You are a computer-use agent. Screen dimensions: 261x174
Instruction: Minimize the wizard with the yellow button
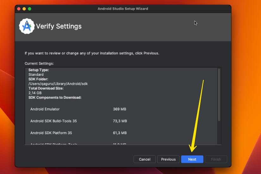tap(24, 9)
